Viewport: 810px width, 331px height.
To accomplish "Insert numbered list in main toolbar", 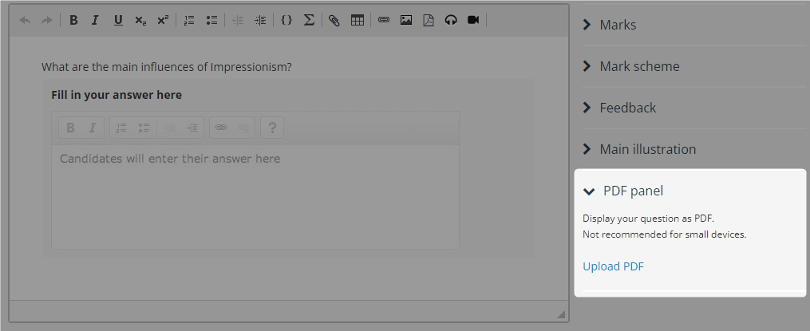I will coord(189,20).
